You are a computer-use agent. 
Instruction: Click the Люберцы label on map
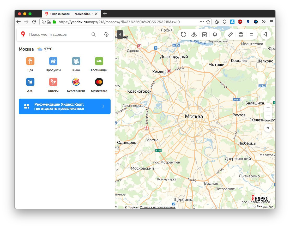[247, 143]
